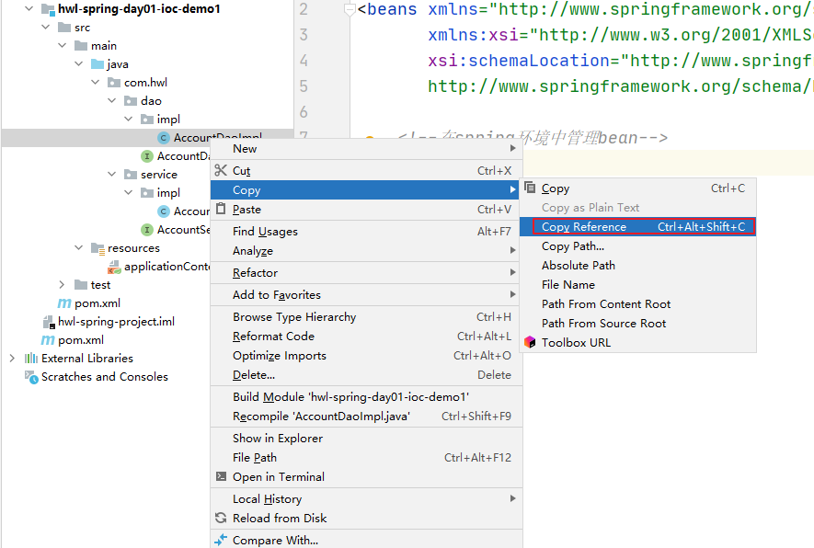Collapse the service package node
814x548 pixels.
pyautogui.click(x=112, y=175)
